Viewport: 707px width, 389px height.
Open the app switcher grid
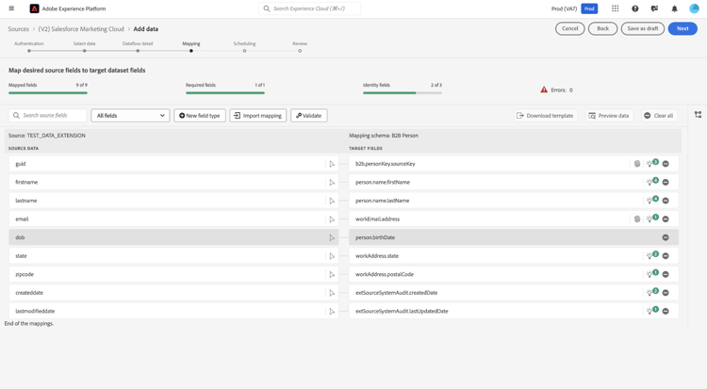(615, 8)
